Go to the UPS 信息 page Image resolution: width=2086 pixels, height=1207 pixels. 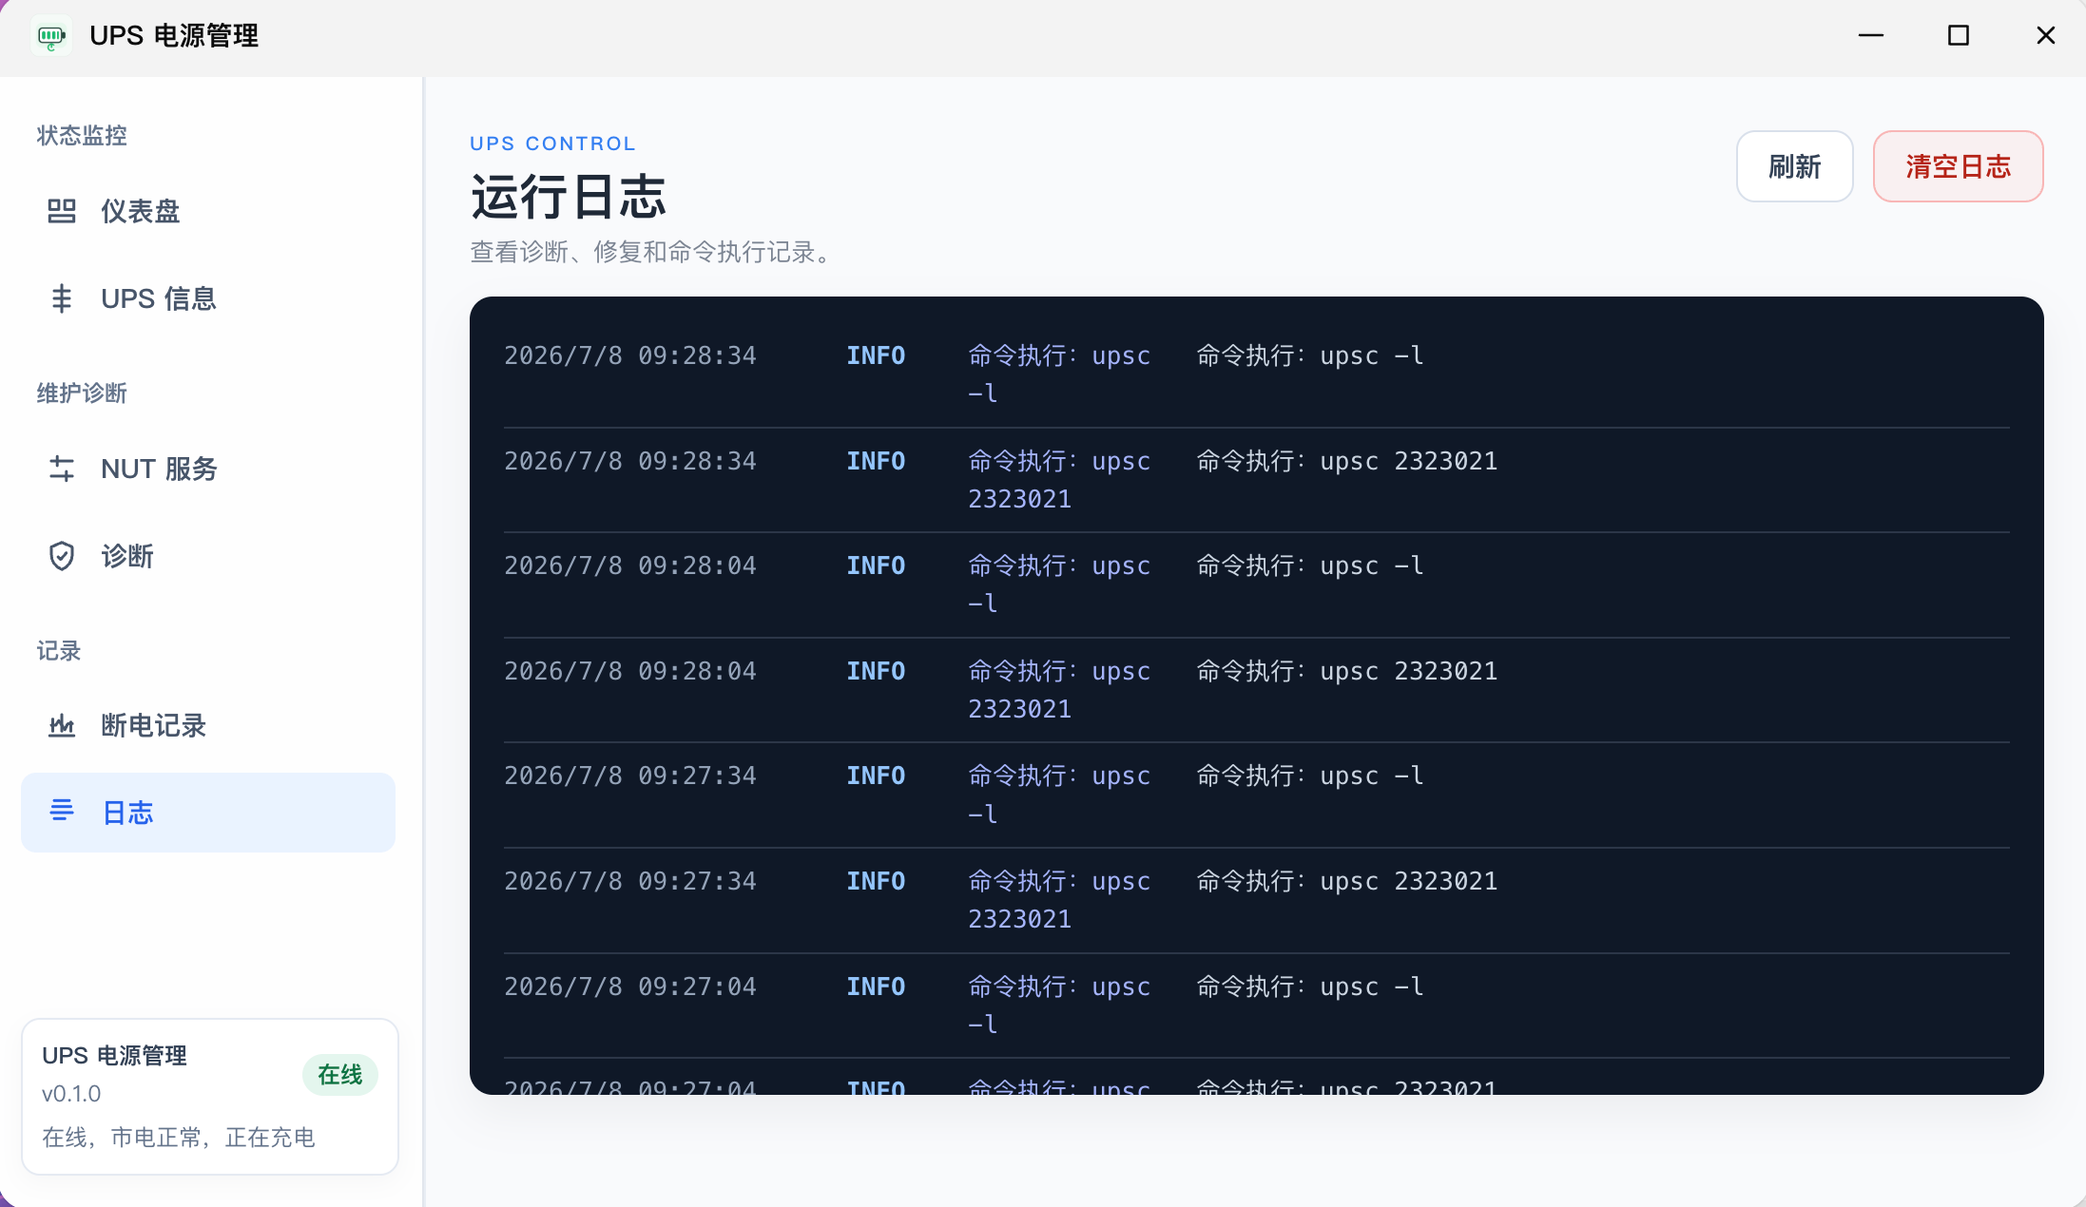pos(208,298)
